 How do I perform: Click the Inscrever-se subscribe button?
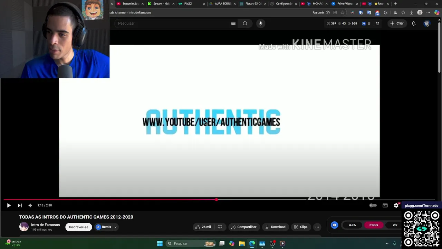[x=78, y=227]
